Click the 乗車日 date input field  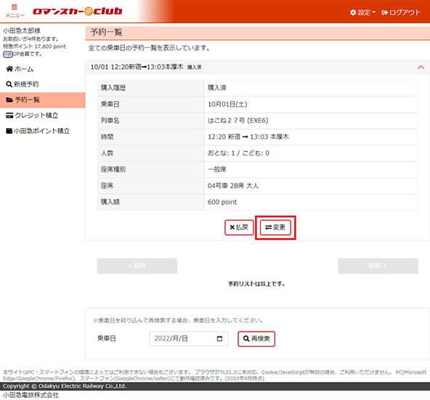(x=189, y=338)
